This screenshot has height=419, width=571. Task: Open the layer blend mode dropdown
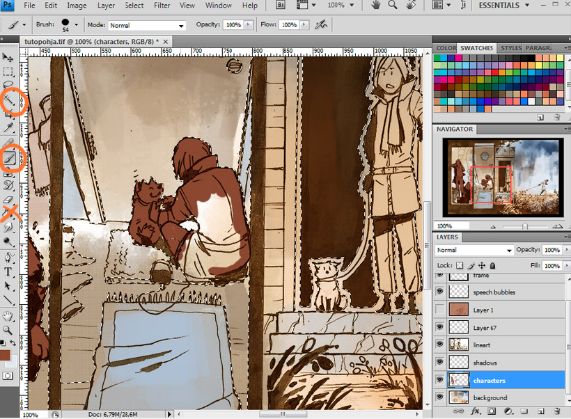474,250
